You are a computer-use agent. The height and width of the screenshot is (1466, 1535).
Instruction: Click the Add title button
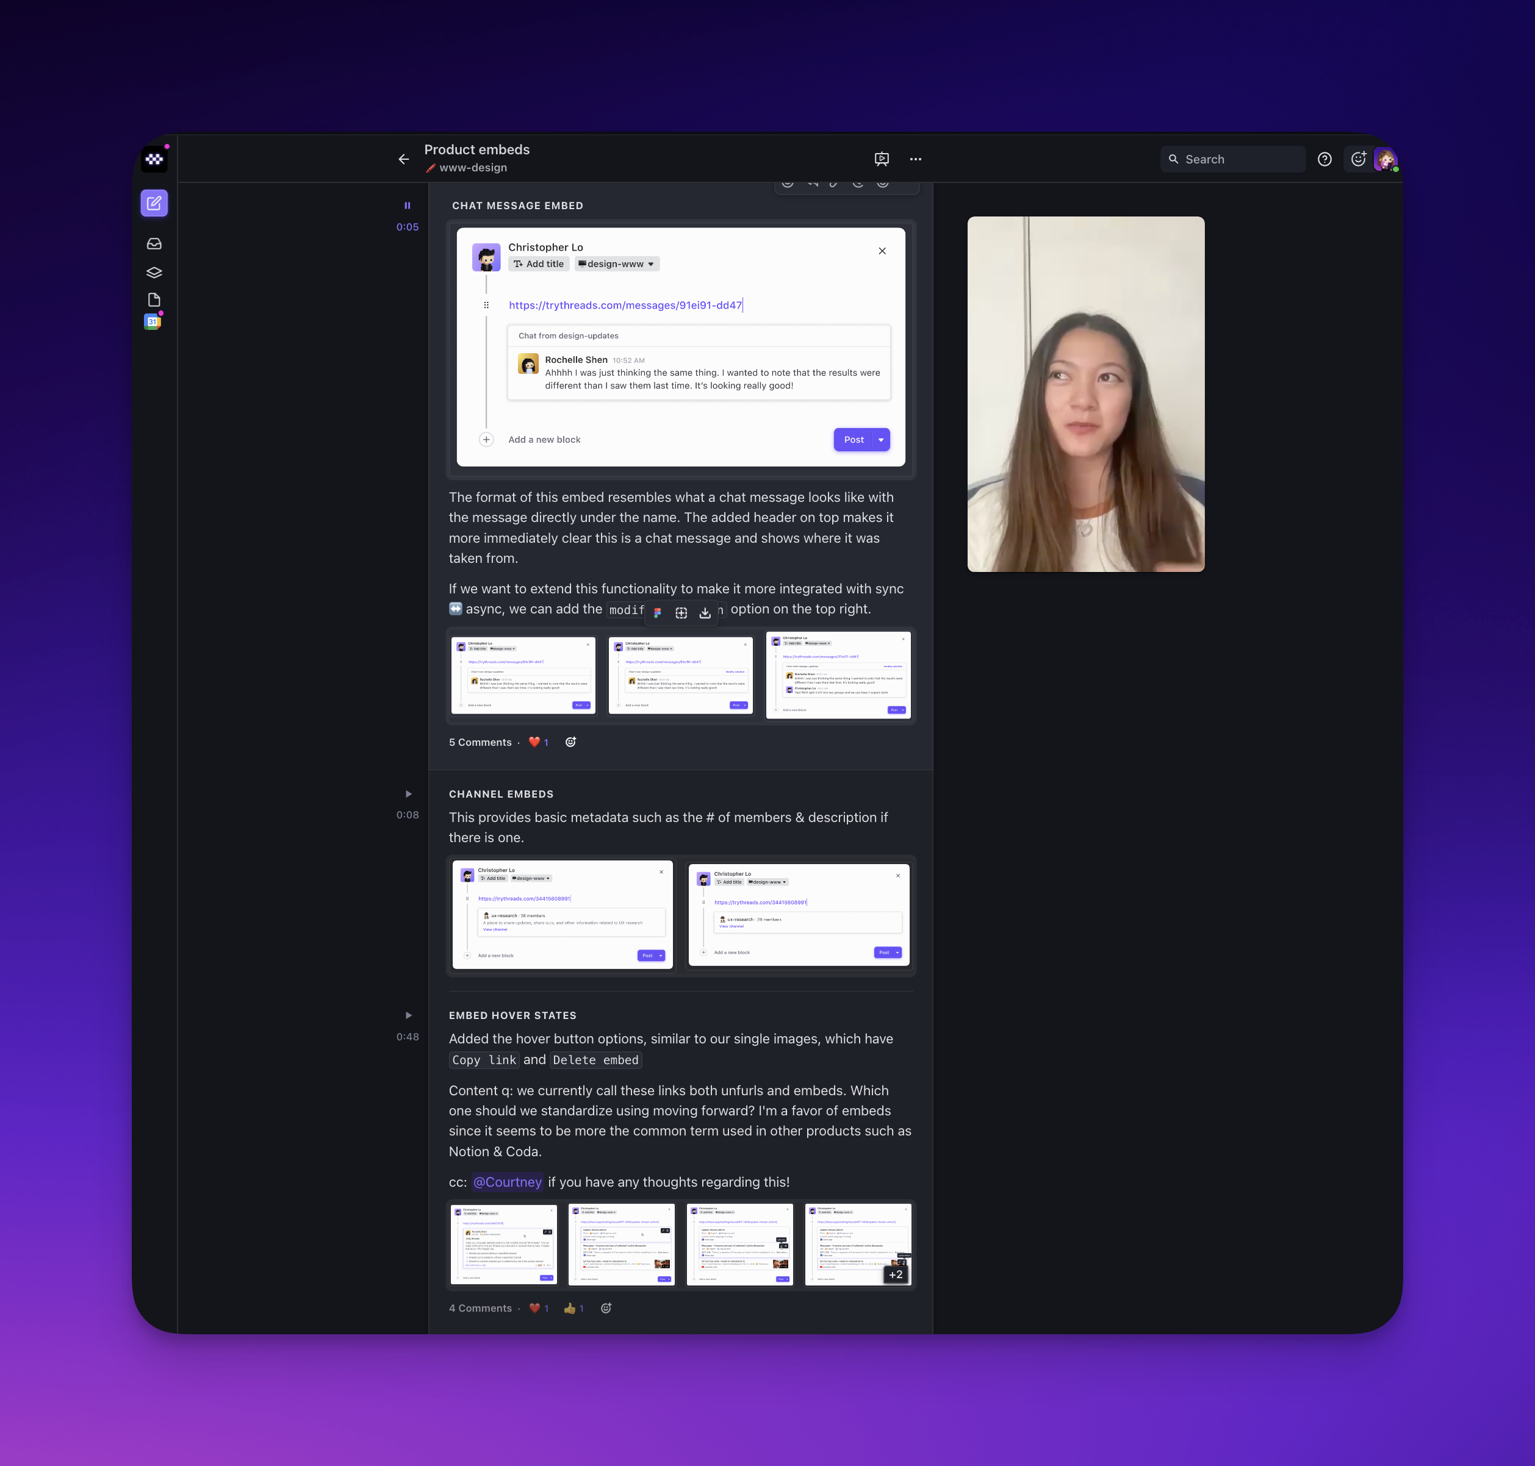tap(539, 264)
